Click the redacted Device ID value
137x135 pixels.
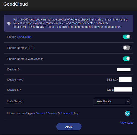124,70
